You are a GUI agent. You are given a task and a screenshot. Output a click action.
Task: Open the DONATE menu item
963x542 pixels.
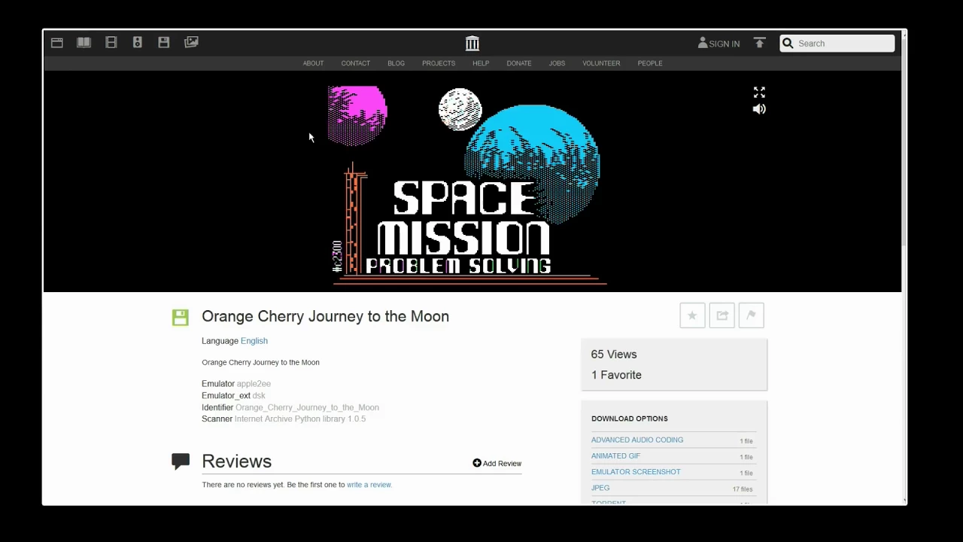coord(519,63)
